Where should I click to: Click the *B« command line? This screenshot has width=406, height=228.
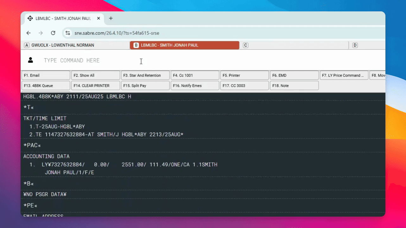tap(29, 183)
